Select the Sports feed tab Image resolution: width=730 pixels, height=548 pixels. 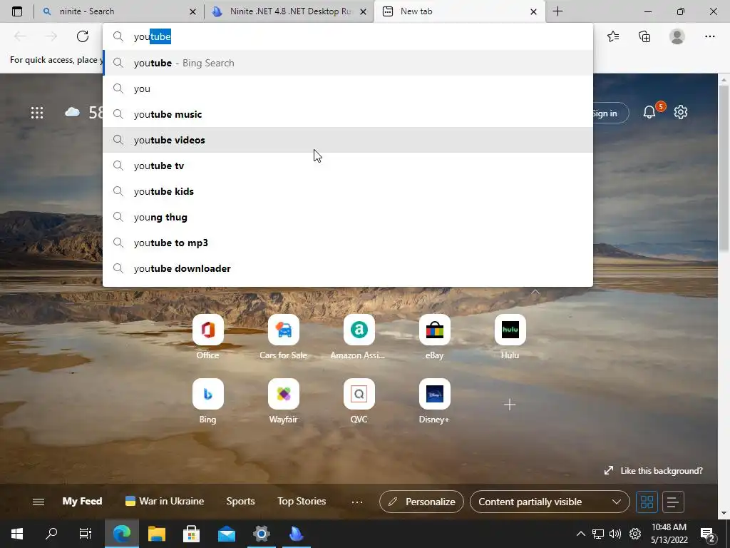(240, 502)
